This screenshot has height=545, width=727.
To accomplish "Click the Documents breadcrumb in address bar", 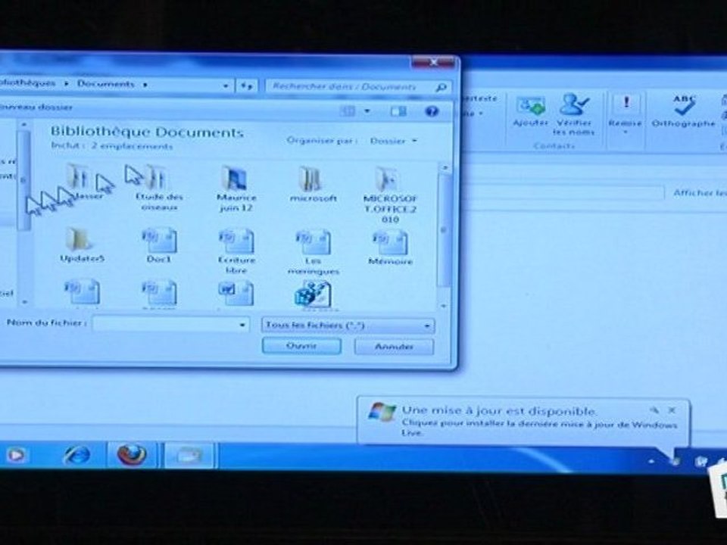I will click(106, 84).
